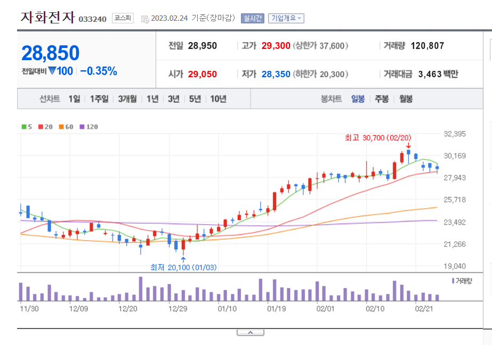Click the 32,395 price axis label
The image size is (492, 345).
[x=455, y=134]
